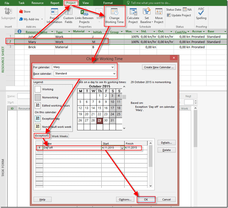Open the Base calendar dropdown
The height and width of the screenshot is (208, 228).
point(114,74)
